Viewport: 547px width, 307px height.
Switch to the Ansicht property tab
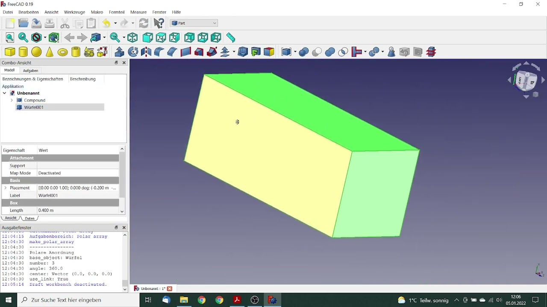pyautogui.click(x=11, y=218)
